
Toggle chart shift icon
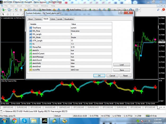(119, 10)
